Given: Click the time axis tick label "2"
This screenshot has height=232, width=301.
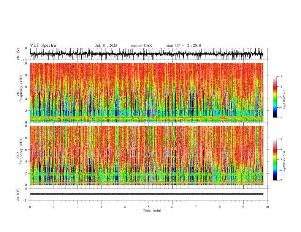Looking at the screenshot, I should click(78, 207).
